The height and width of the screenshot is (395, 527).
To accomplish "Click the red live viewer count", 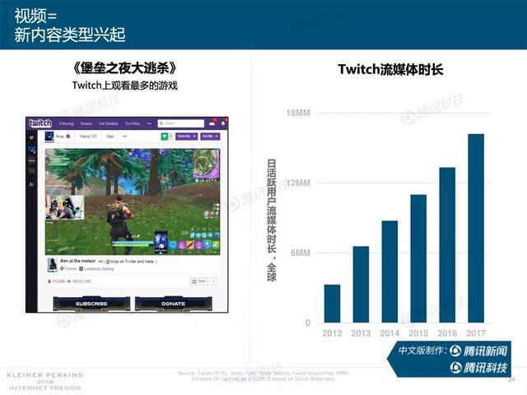I will [56, 281].
